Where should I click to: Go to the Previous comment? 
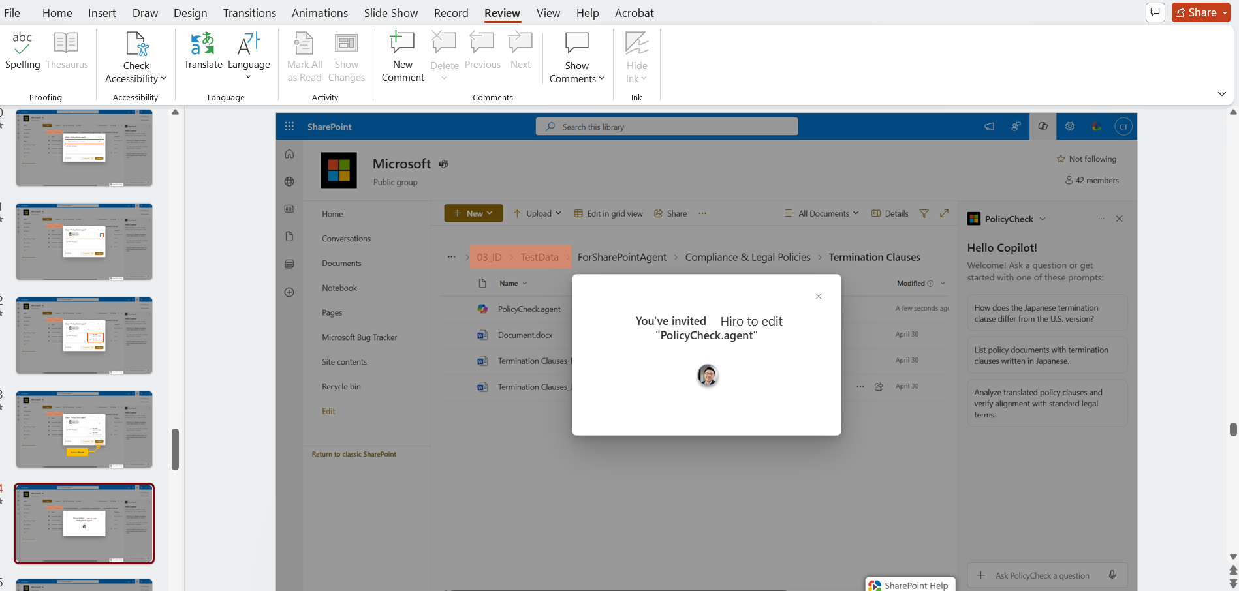(482, 51)
